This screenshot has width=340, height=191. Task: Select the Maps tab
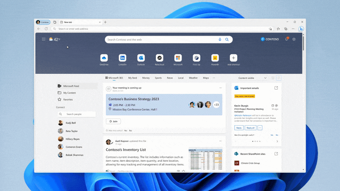point(206,78)
